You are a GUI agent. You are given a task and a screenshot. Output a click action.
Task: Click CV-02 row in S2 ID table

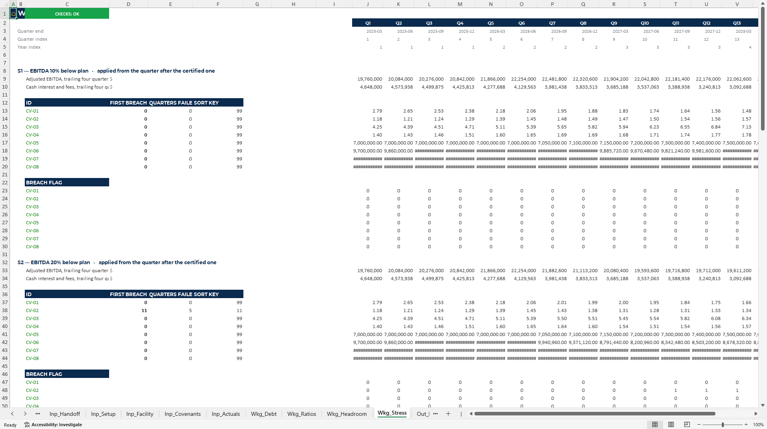coord(32,310)
